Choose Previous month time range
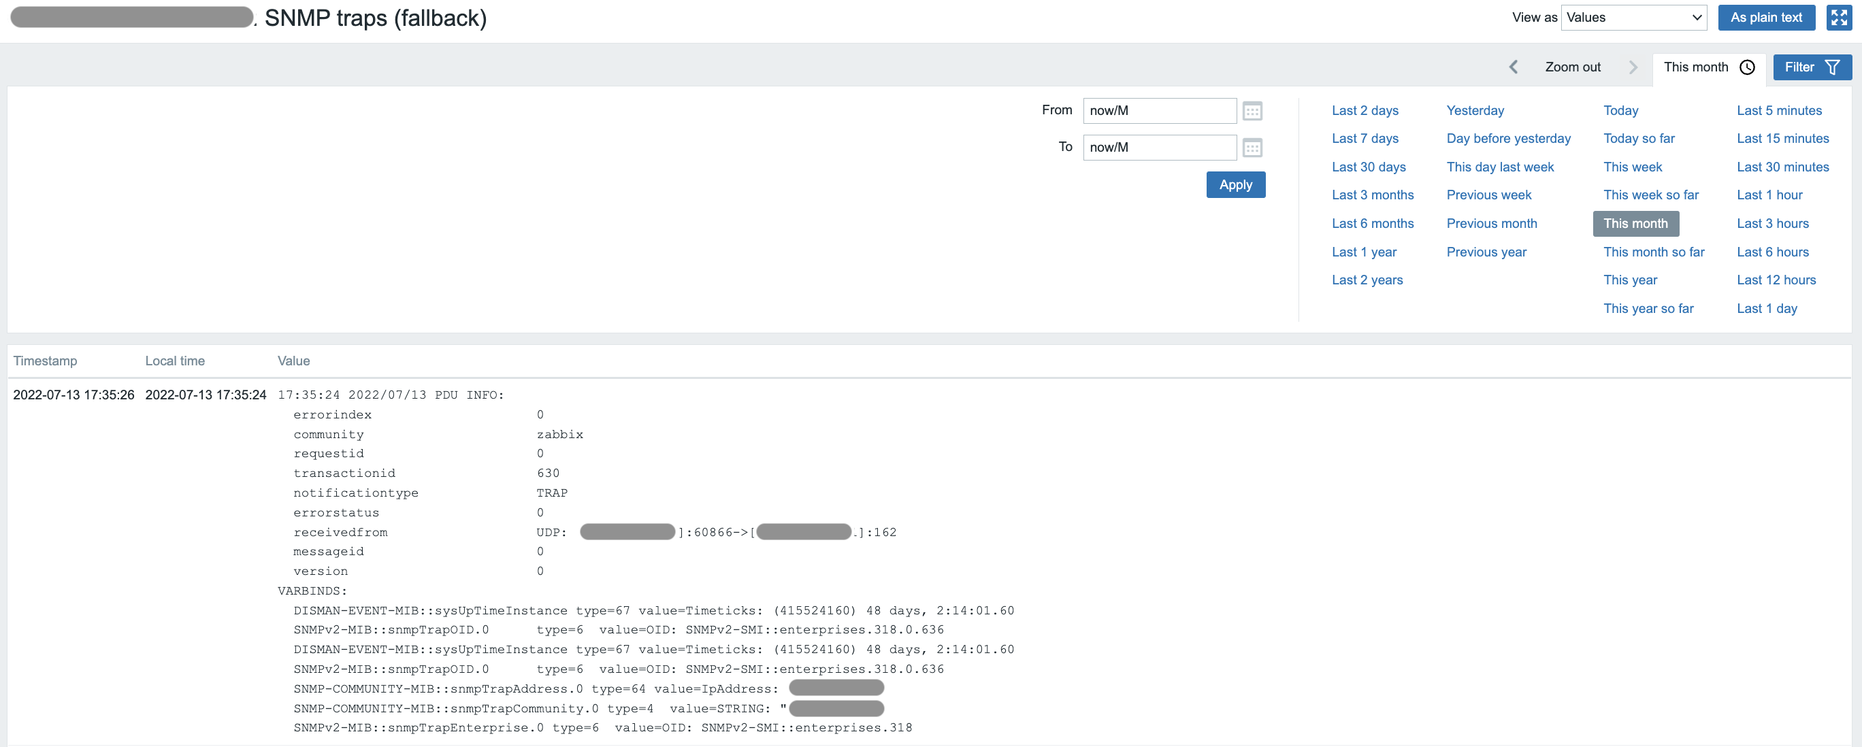This screenshot has height=747, width=1862. tap(1491, 224)
